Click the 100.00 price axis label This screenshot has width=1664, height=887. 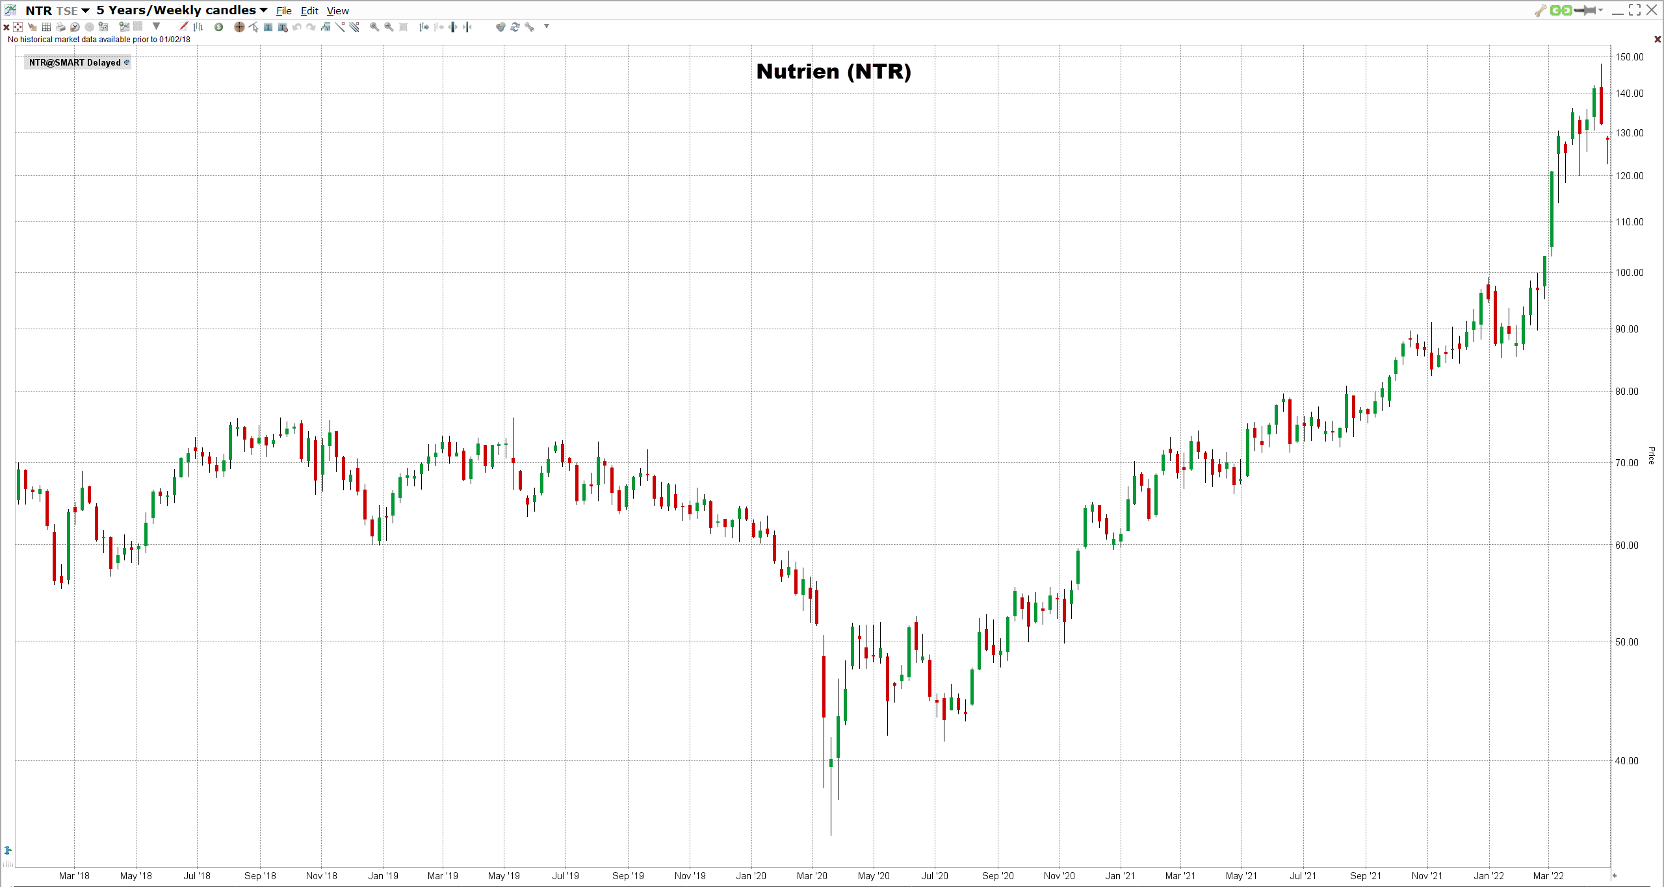pyautogui.click(x=1630, y=273)
